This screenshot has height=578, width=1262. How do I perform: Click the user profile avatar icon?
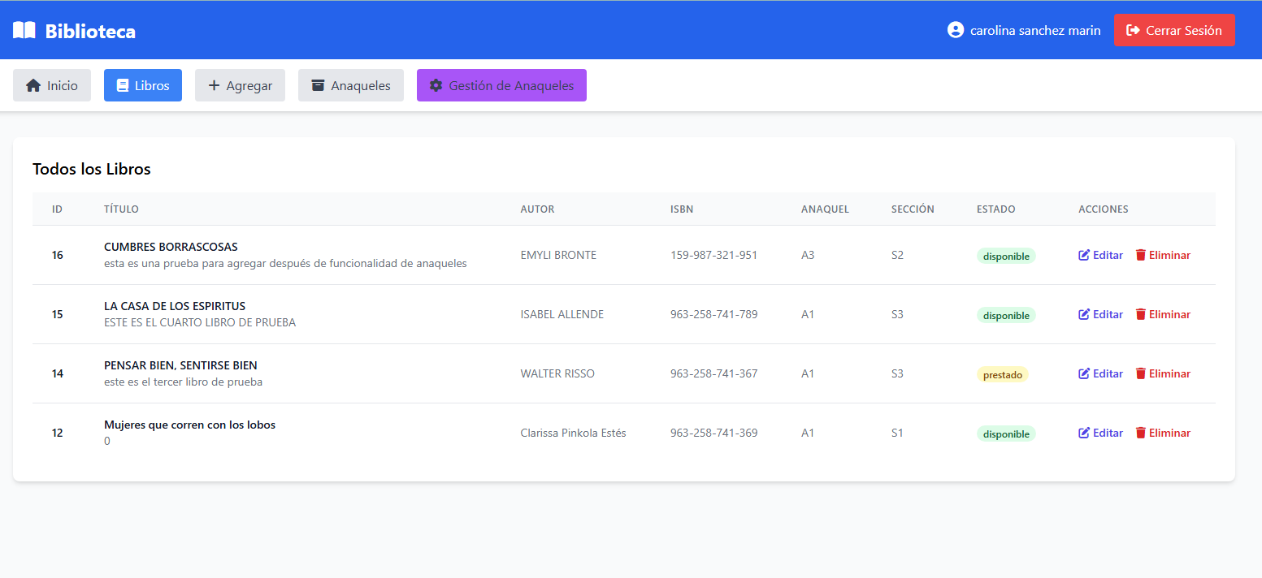[x=956, y=30]
